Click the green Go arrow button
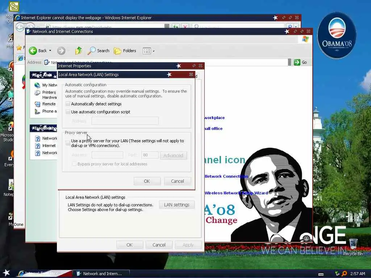Image resolution: width=371 pixels, height=278 pixels. (x=297, y=62)
